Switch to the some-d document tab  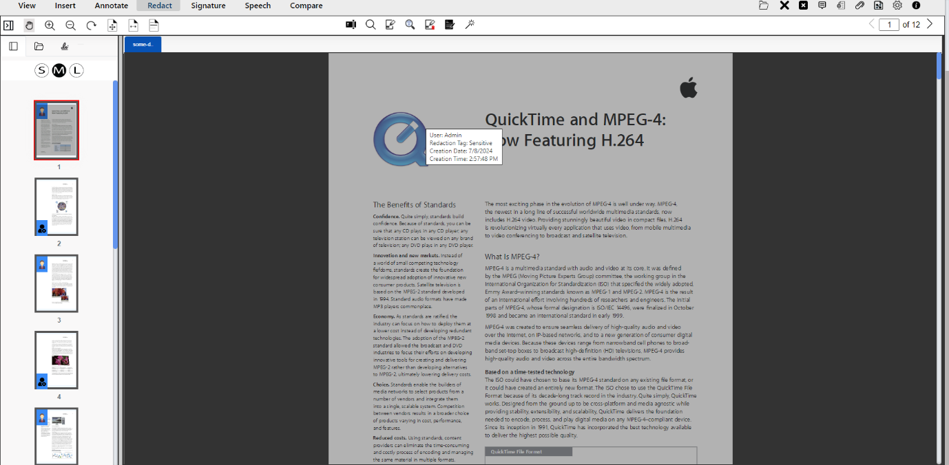pyautogui.click(x=143, y=45)
